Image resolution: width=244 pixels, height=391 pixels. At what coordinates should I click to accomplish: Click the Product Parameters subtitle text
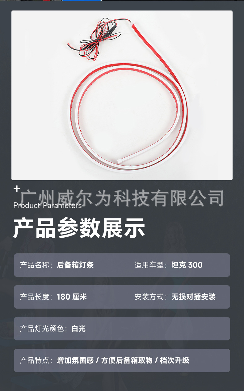(48, 206)
